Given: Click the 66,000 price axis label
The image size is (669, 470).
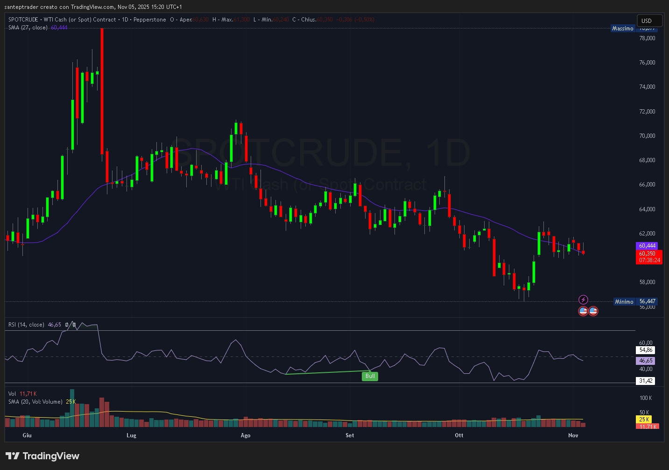Looking at the screenshot, I should coord(647,185).
